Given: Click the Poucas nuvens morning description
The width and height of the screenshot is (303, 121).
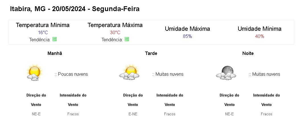Looking at the screenshot, I should pyautogui.click(x=71, y=74).
